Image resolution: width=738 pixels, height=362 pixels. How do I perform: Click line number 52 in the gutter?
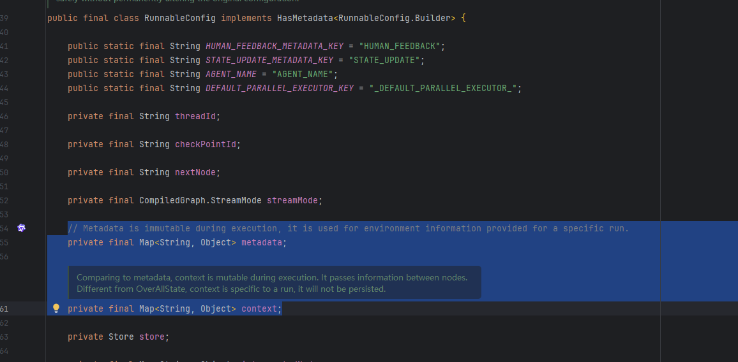pos(4,200)
